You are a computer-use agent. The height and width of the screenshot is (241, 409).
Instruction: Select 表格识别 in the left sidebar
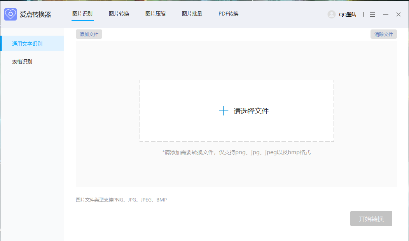pyautogui.click(x=21, y=61)
